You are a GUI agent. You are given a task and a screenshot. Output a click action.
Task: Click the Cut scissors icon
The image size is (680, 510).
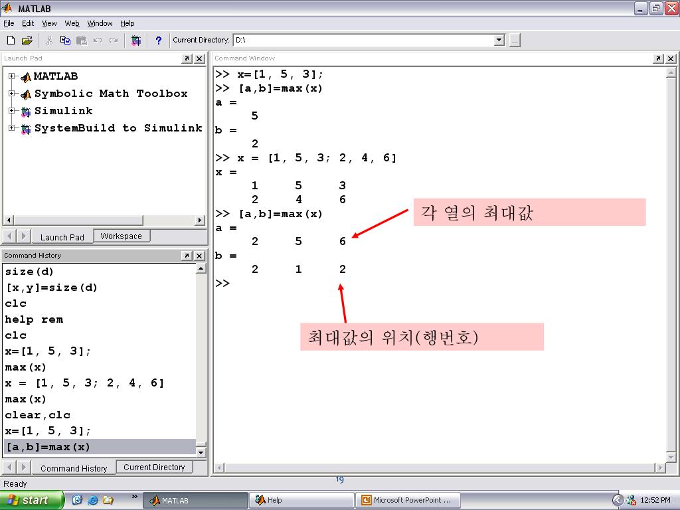pyautogui.click(x=49, y=41)
